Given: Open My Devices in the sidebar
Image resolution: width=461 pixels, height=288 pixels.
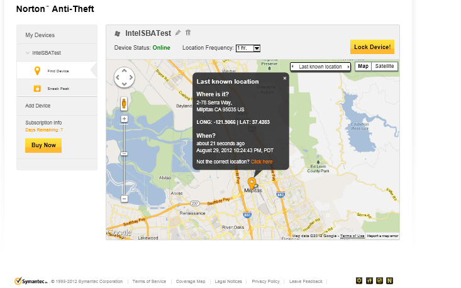Looking at the screenshot, I should (x=40, y=35).
